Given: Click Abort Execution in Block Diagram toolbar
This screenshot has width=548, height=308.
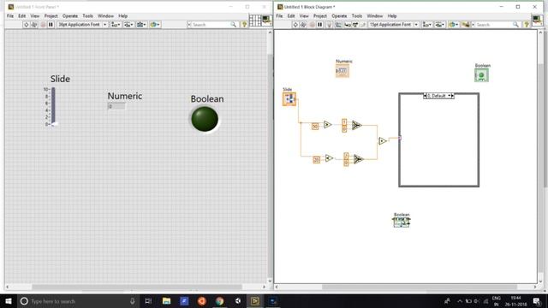Looking at the screenshot, I should point(312,25).
